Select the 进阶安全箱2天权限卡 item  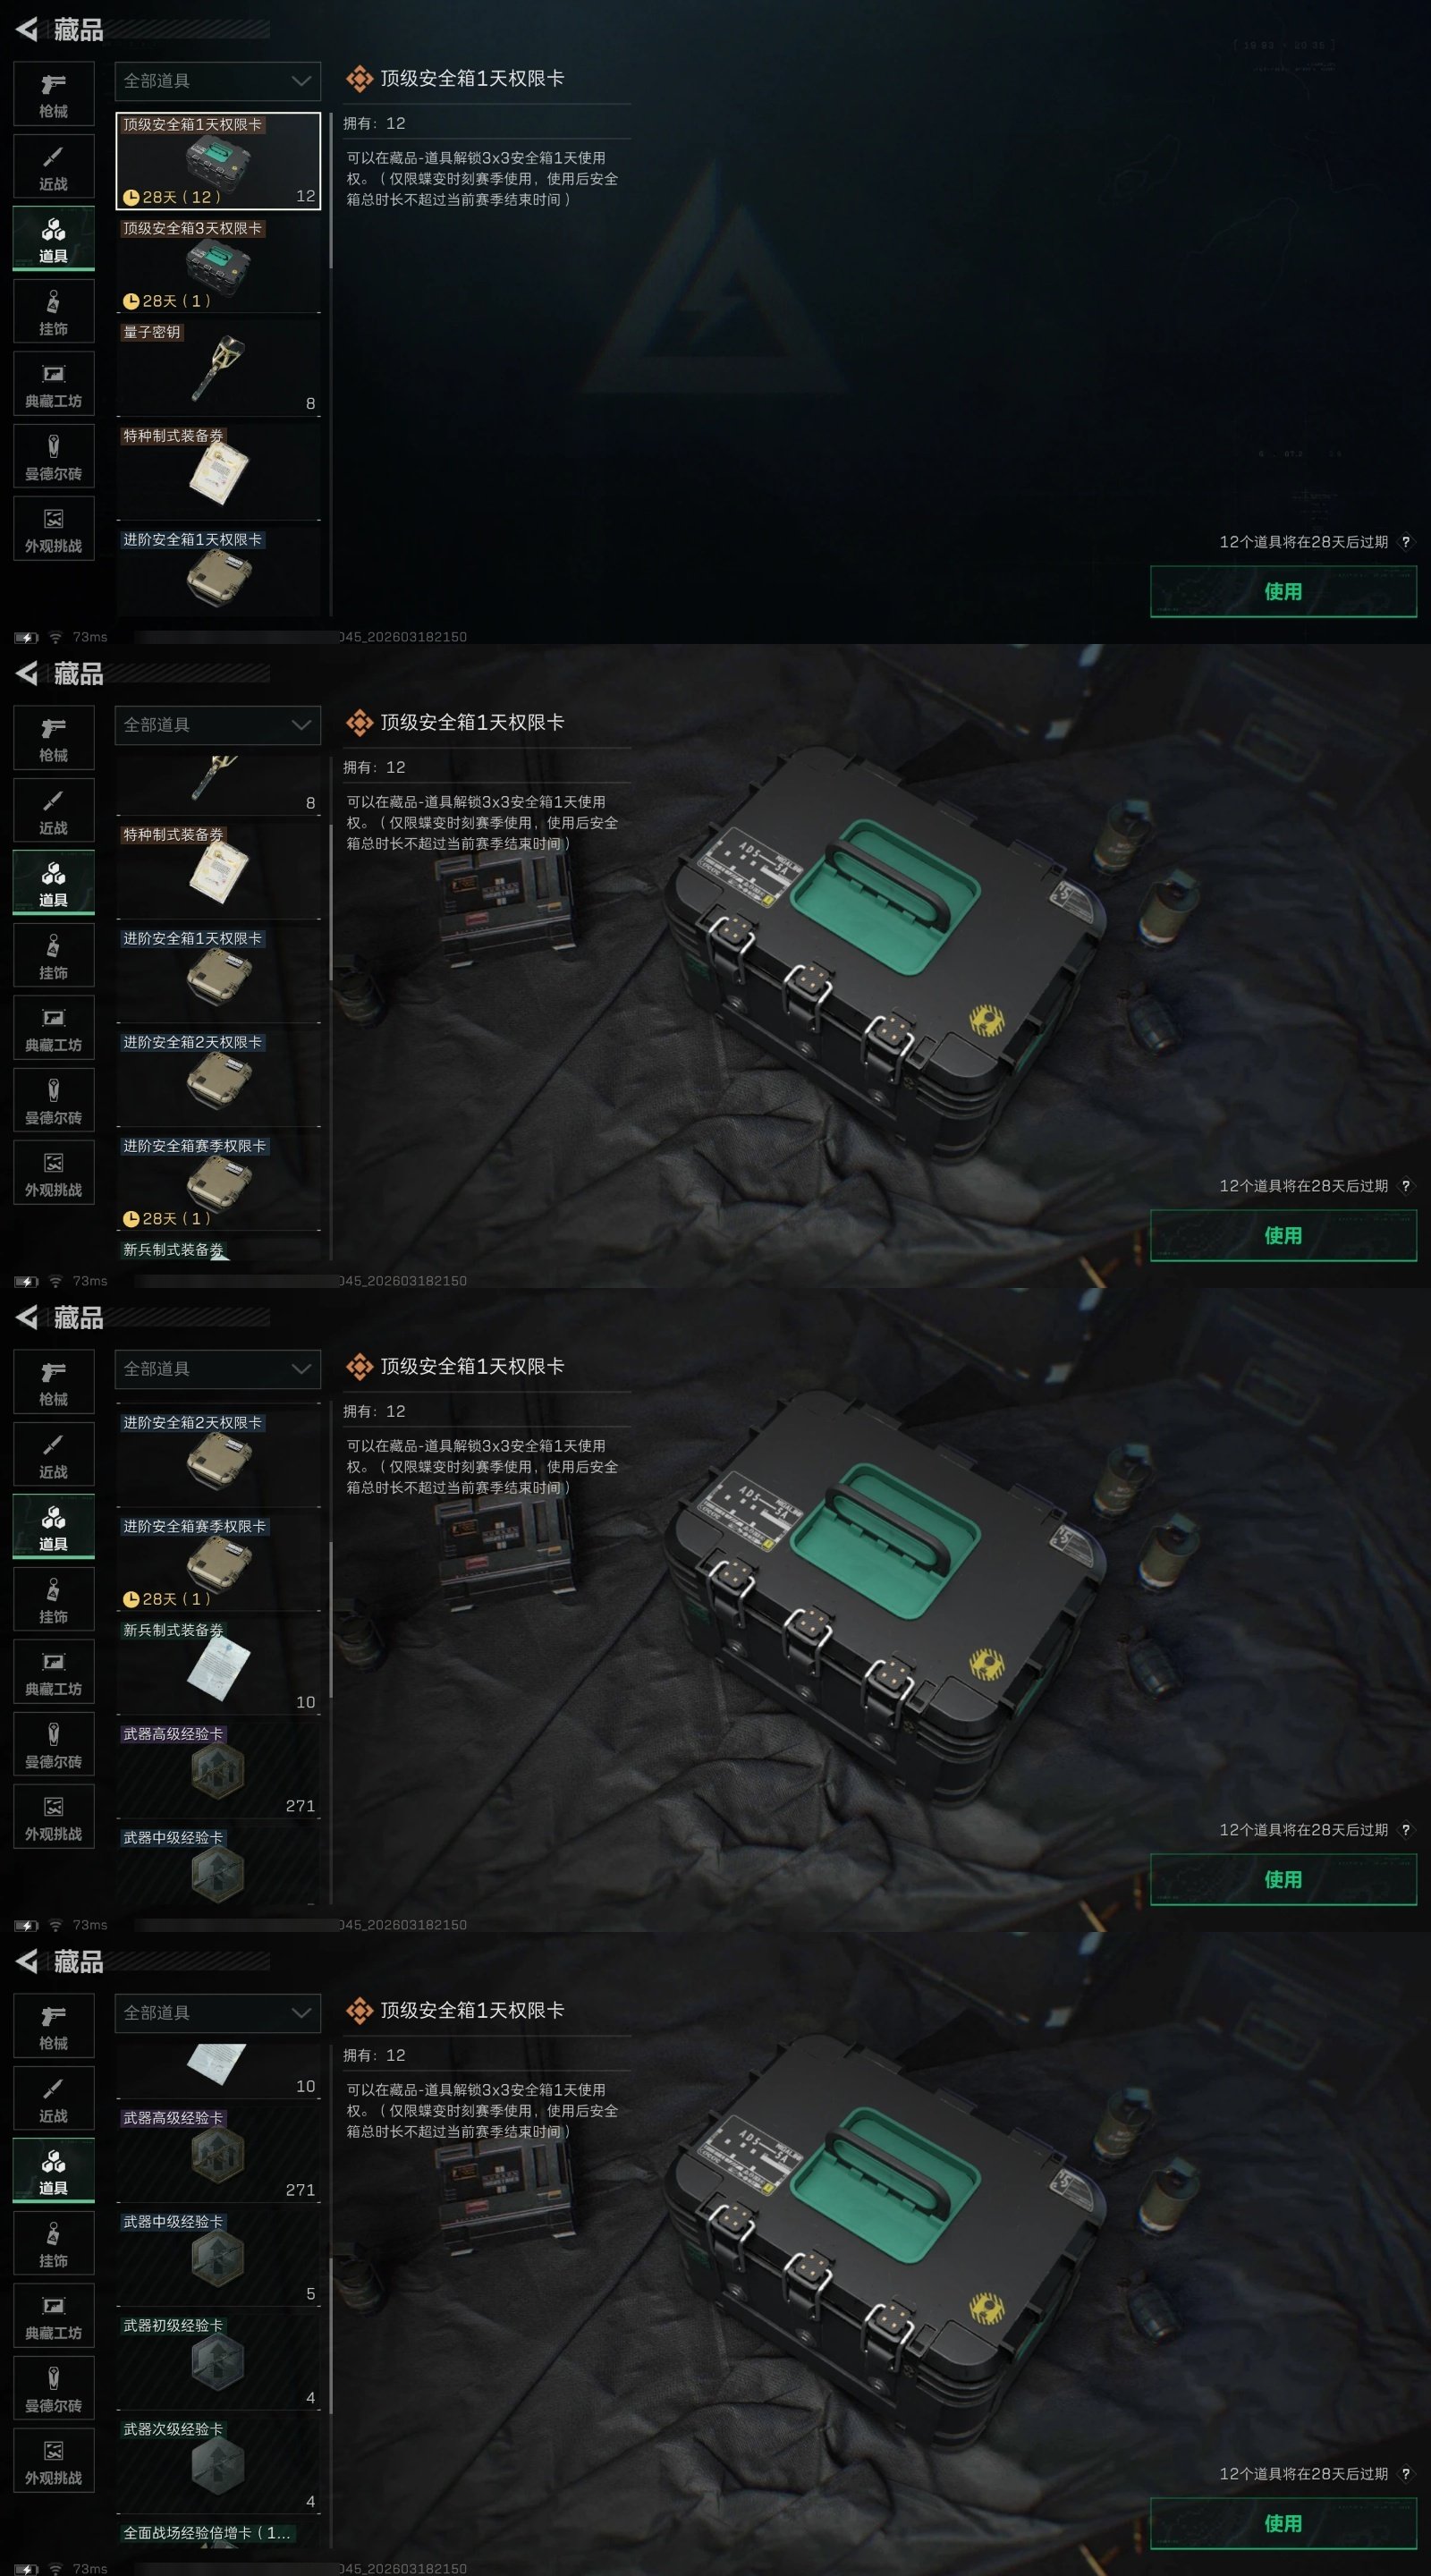coord(218,1078)
